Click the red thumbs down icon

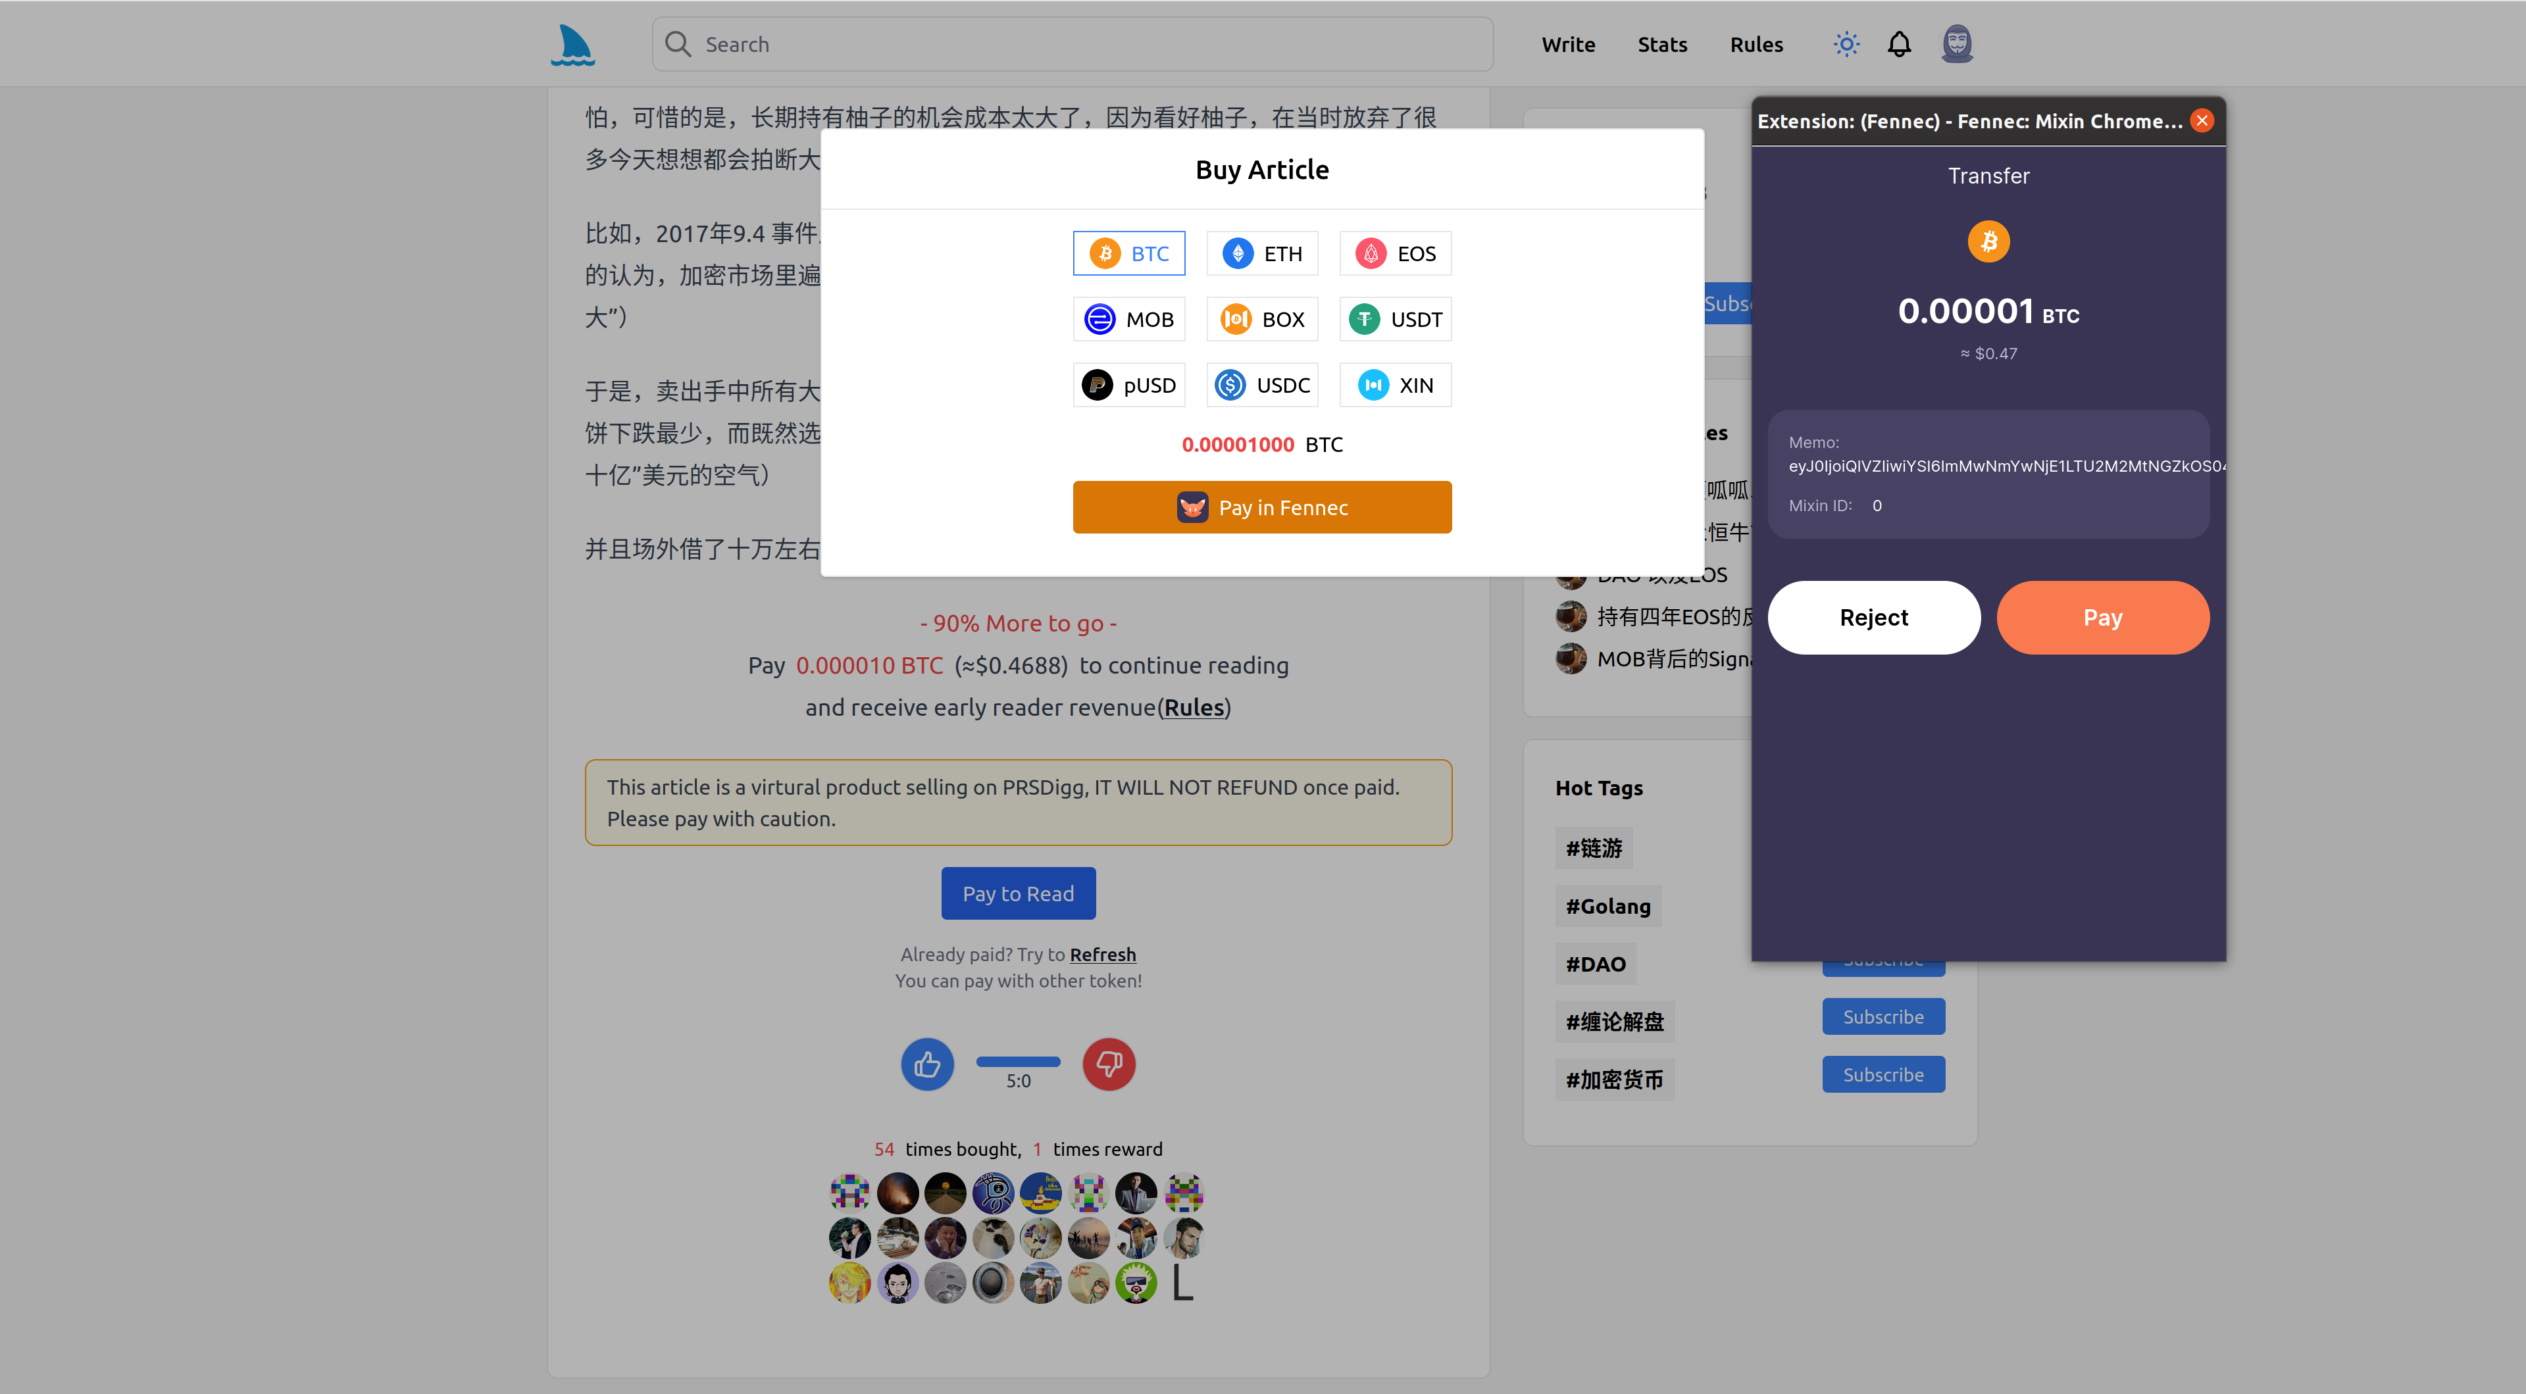click(x=1109, y=1064)
